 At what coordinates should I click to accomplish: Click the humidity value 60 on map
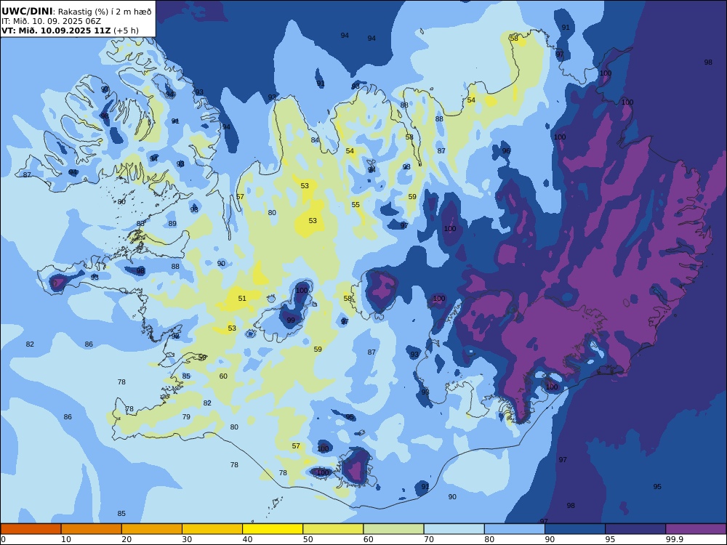click(x=223, y=376)
